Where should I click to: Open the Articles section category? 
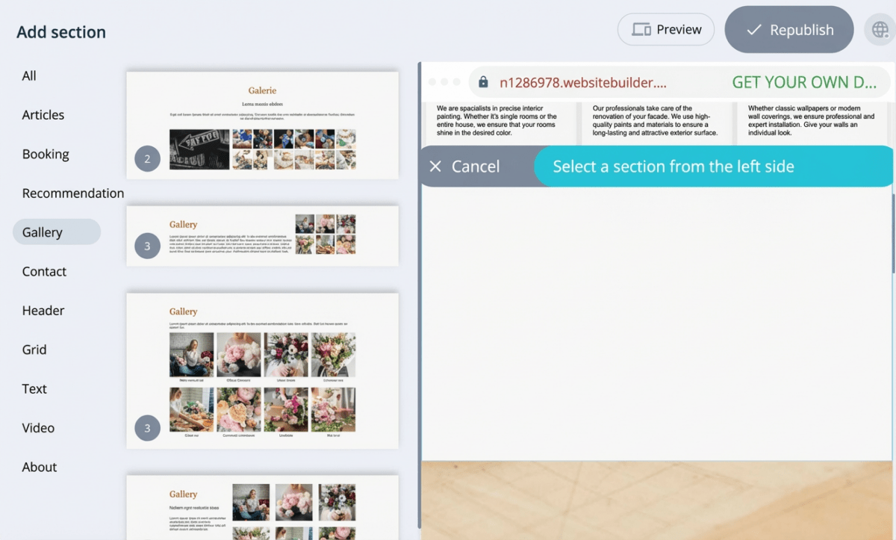43,115
